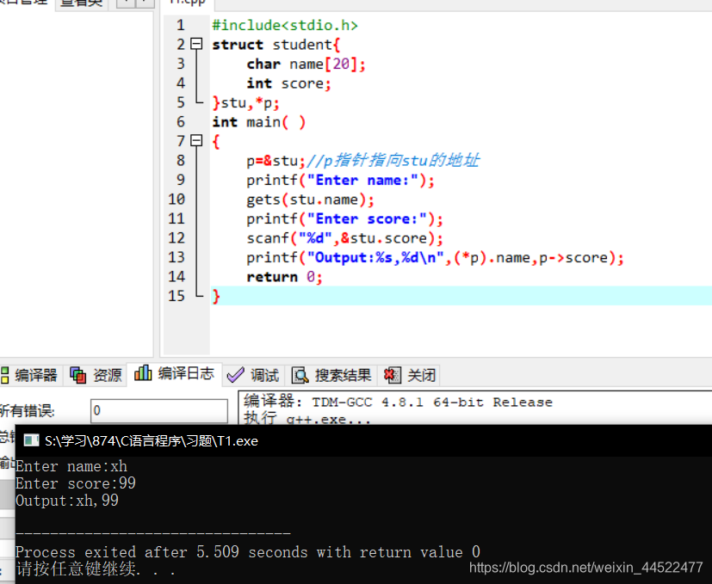Click the T1.exe console title bar
Image resolution: width=712 pixels, height=584 pixels.
[363, 440]
